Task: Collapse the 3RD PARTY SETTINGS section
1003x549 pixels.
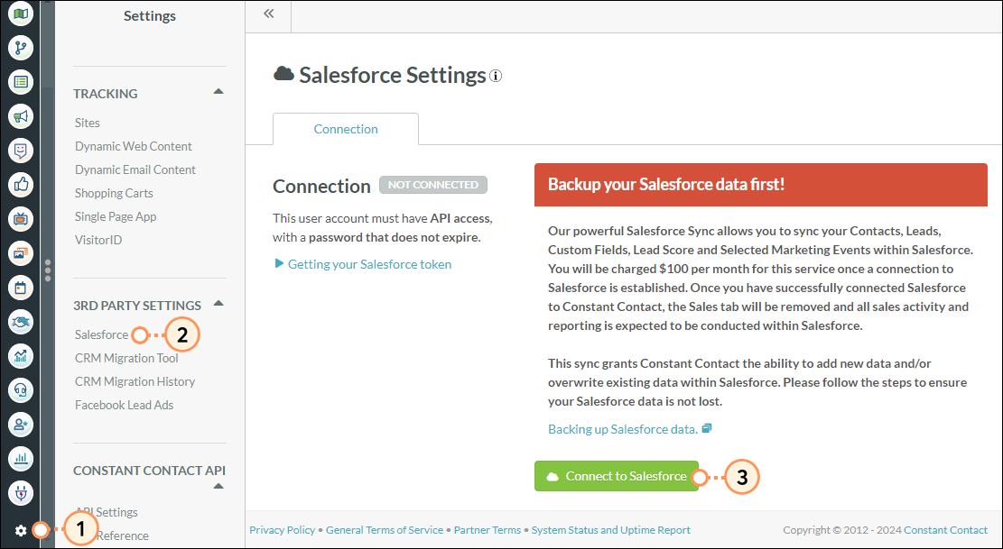Action: [x=218, y=303]
